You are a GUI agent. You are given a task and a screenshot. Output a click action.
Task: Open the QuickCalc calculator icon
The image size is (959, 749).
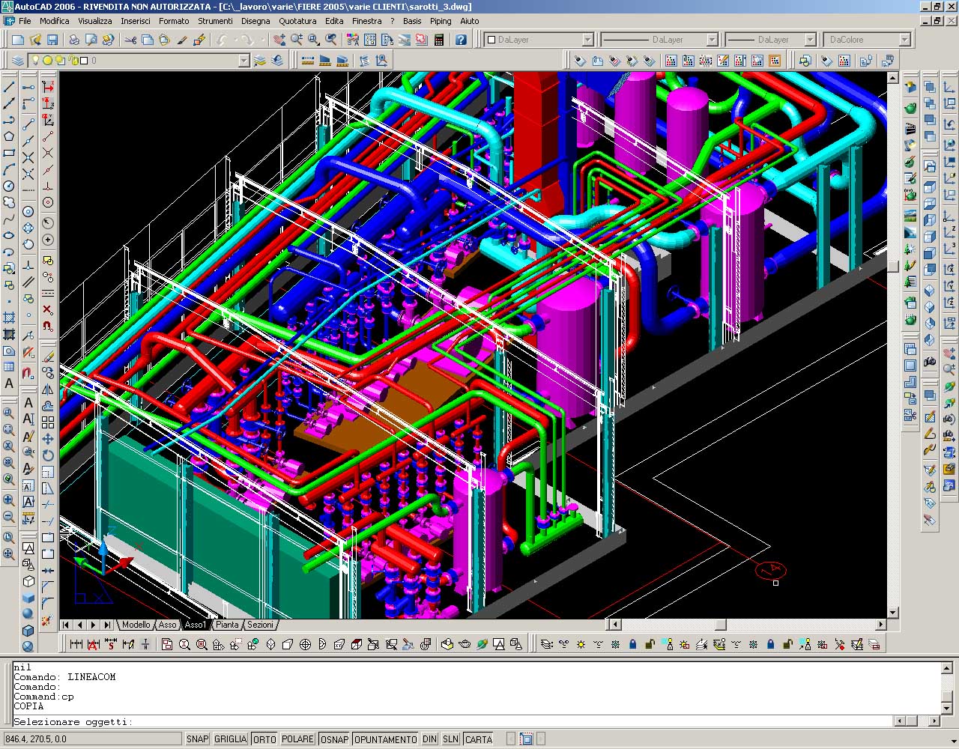tap(439, 40)
